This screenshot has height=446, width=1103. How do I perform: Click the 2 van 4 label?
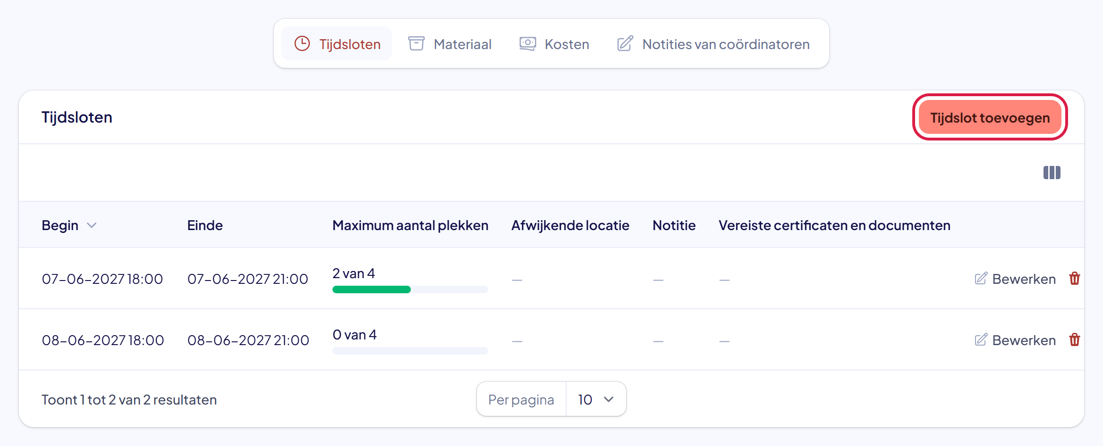tap(354, 273)
